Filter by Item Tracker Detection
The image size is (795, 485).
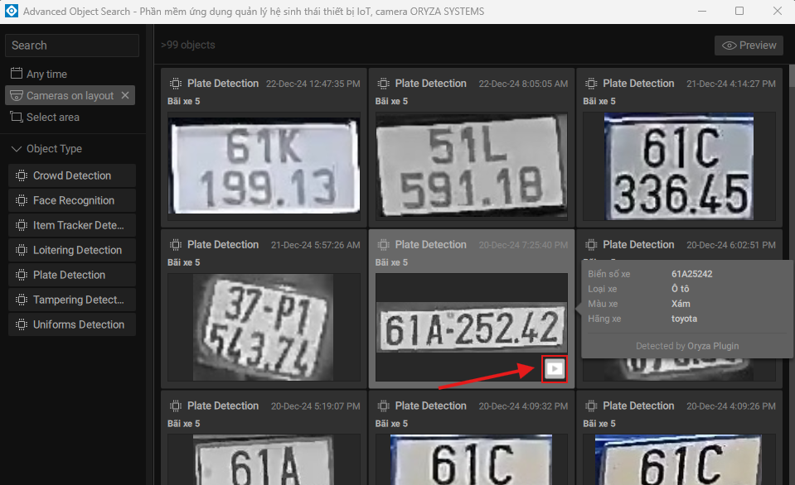[x=72, y=225]
